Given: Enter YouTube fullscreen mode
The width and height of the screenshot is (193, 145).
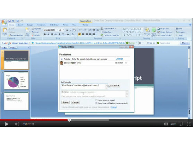Looking at the screenshot, I should [188, 124].
